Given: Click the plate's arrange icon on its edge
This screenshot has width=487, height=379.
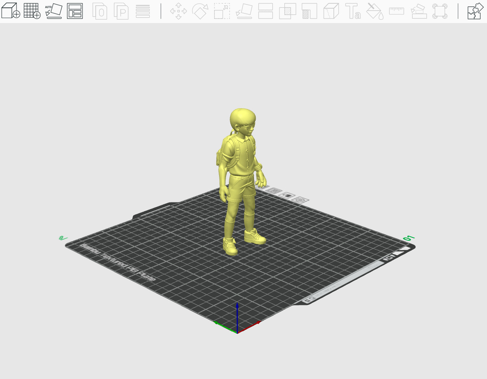Looking at the screenshot, I should [273, 191].
